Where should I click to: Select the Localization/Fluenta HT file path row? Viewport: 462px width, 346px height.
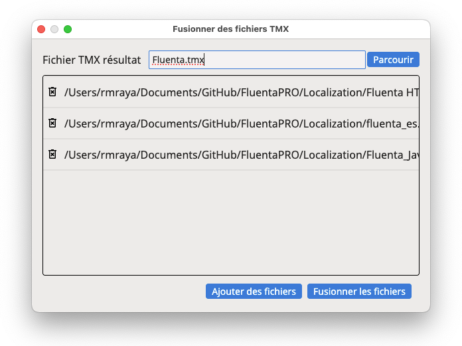(231, 92)
